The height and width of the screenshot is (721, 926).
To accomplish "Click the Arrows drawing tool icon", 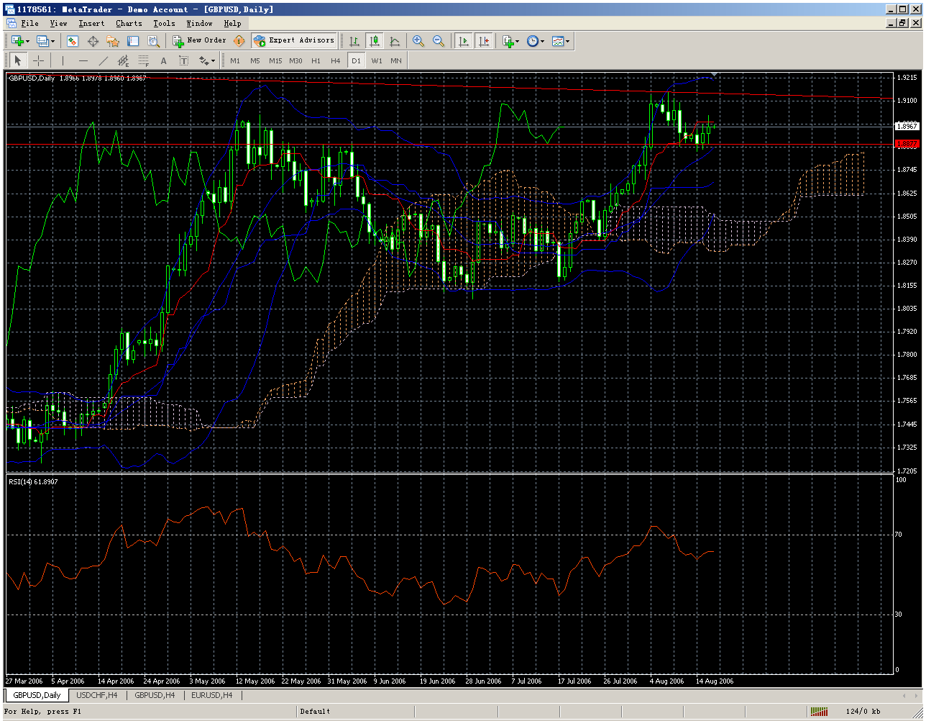I will pyautogui.click(x=203, y=60).
